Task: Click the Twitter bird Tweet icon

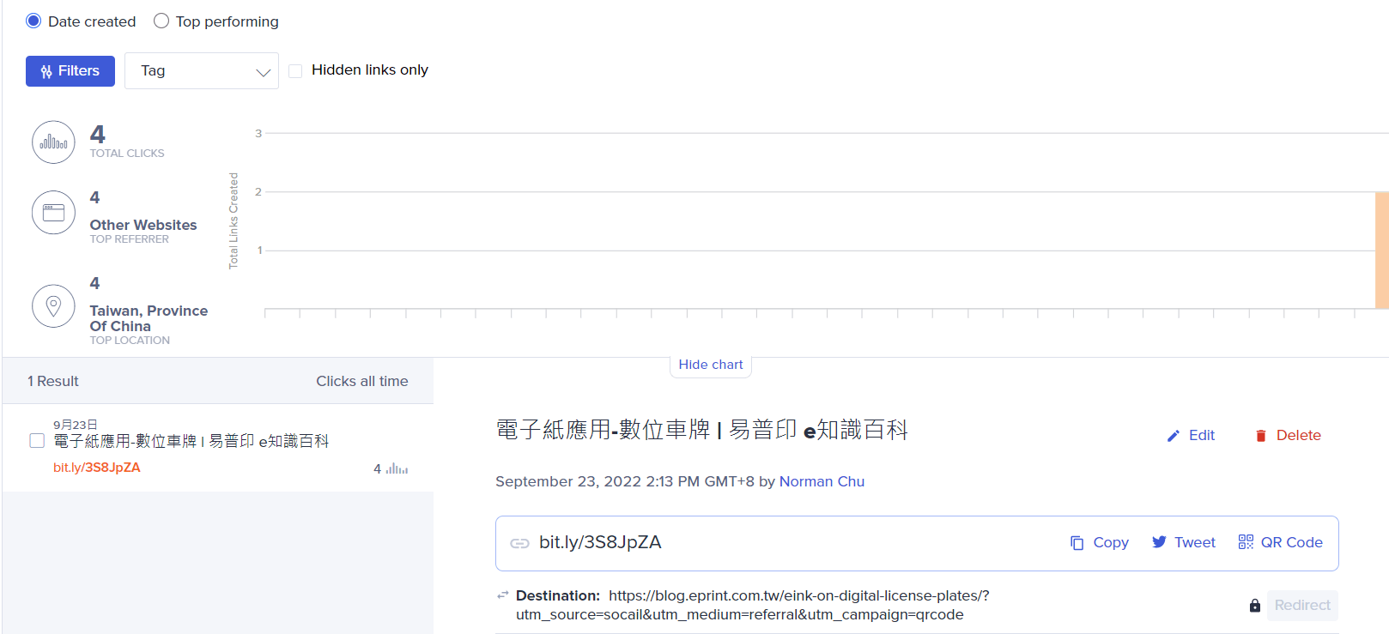Action: pos(1159,542)
